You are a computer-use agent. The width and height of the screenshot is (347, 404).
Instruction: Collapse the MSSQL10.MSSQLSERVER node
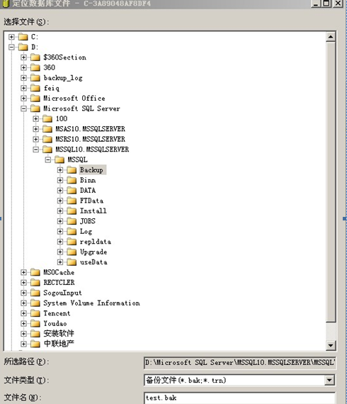[x=36, y=150]
